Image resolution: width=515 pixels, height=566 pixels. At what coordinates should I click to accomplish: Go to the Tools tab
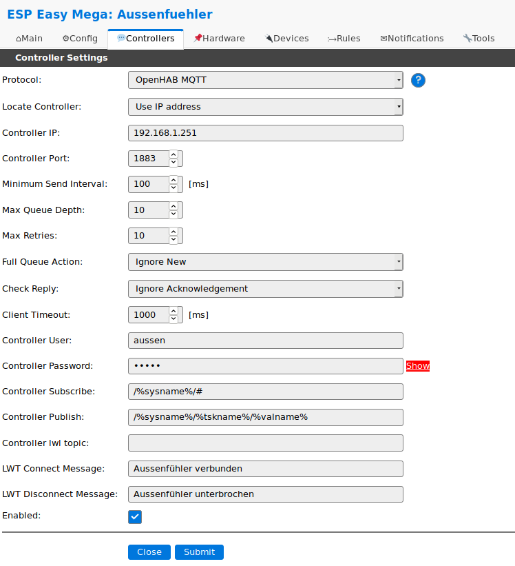coord(479,39)
